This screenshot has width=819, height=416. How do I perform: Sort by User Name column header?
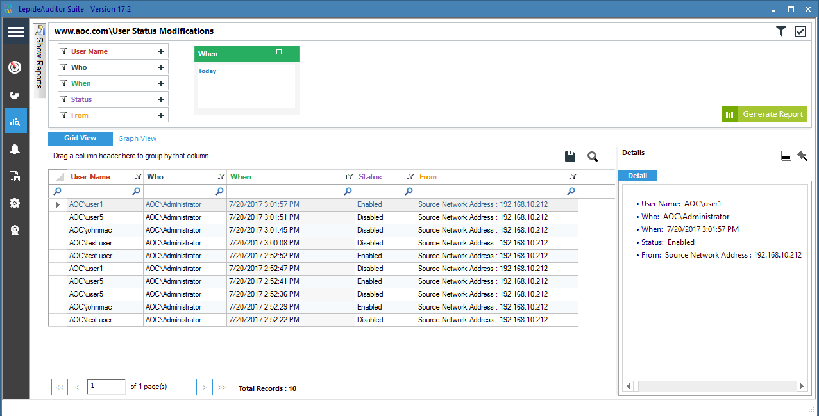[x=90, y=177]
